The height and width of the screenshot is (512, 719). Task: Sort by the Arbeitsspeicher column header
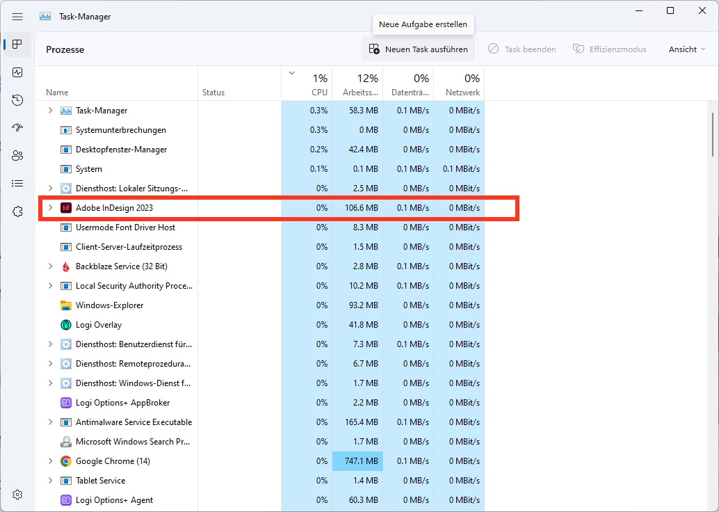[357, 84]
